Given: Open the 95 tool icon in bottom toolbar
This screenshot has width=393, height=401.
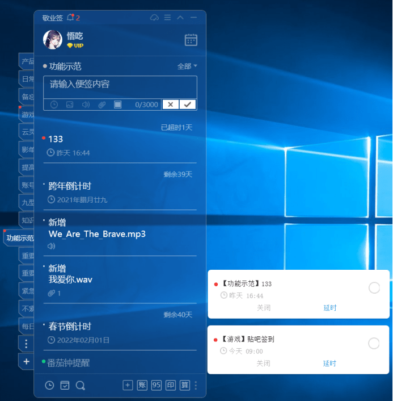Looking at the screenshot, I should pos(157,385).
